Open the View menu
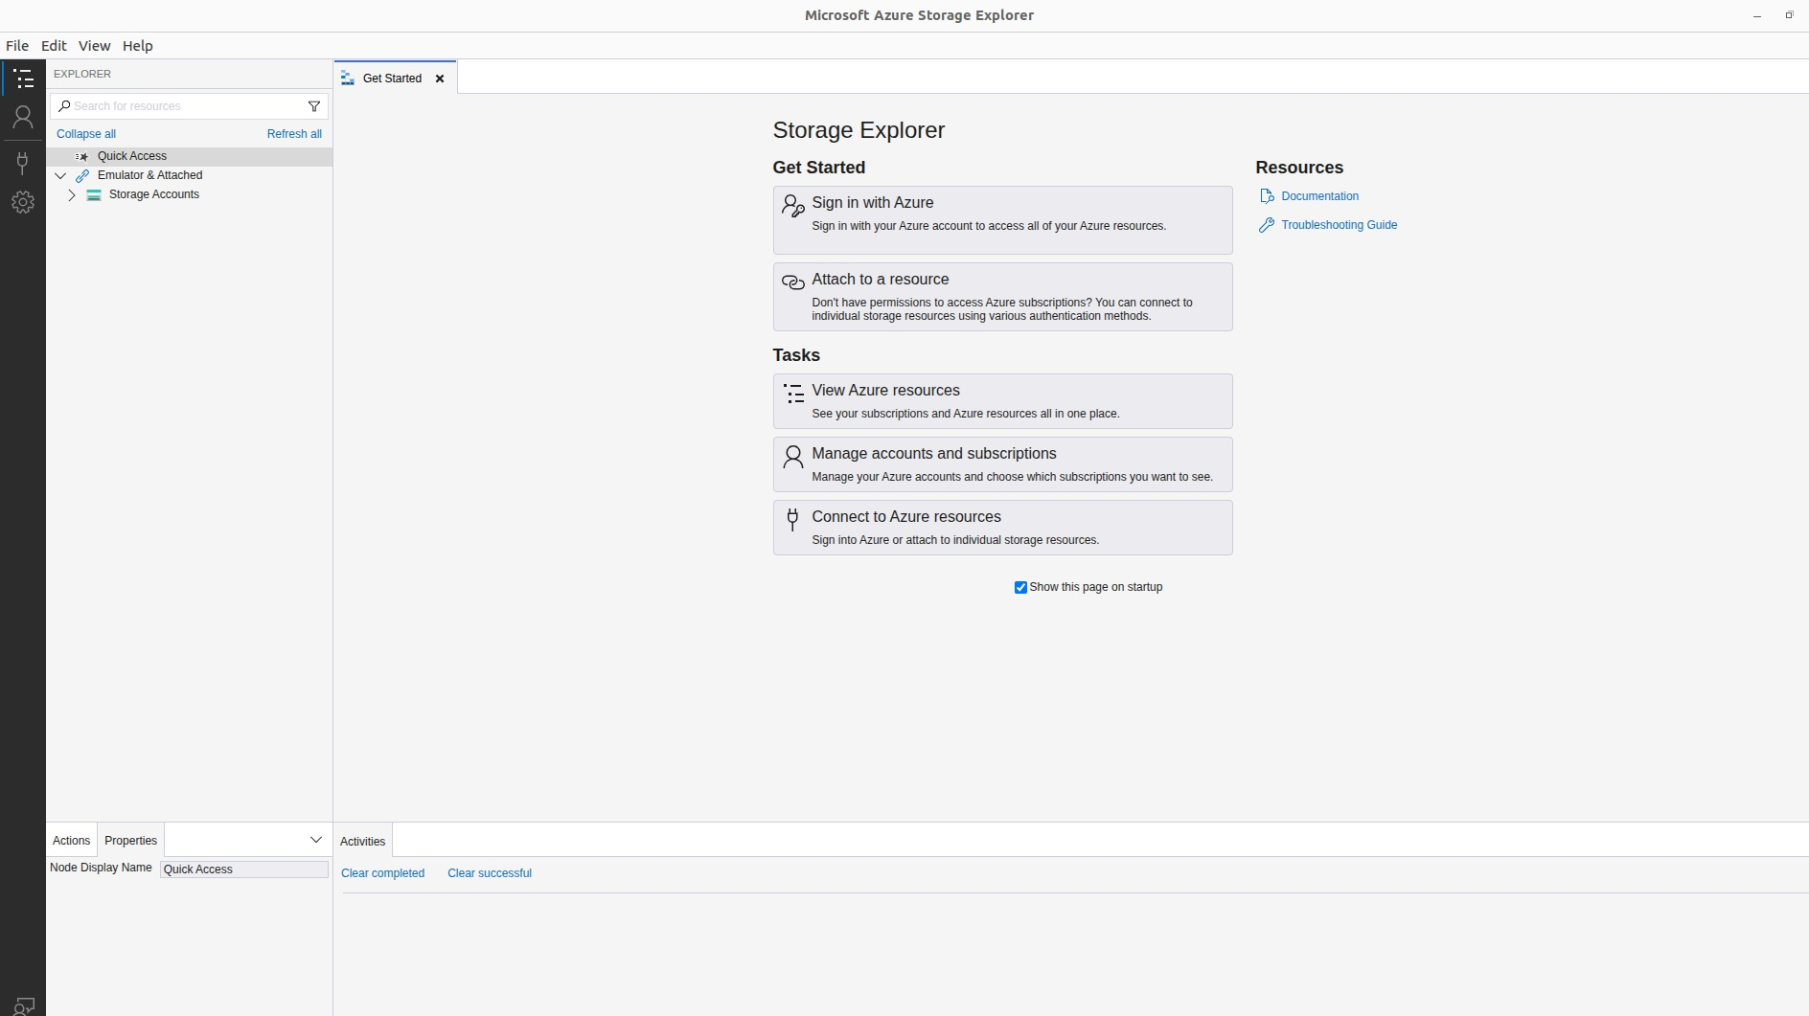The image size is (1809, 1016). [x=94, y=46]
